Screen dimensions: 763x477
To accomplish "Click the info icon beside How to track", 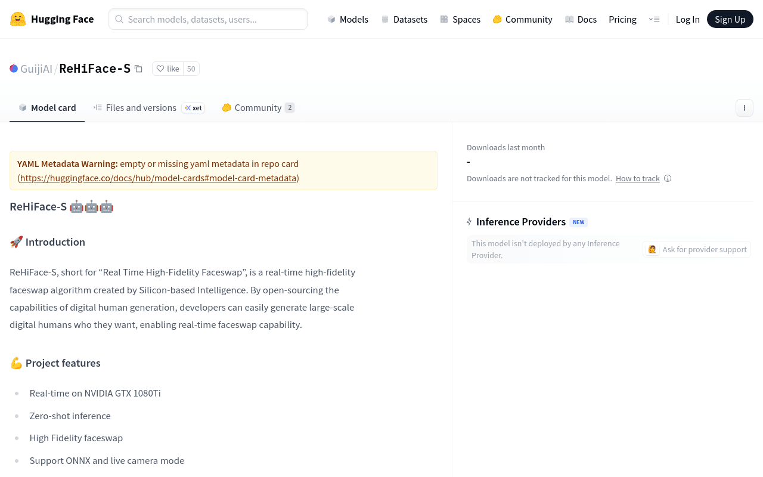I will [668, 178].
